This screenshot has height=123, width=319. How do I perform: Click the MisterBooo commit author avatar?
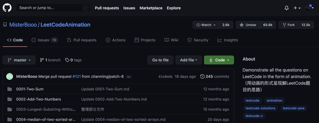9,76
